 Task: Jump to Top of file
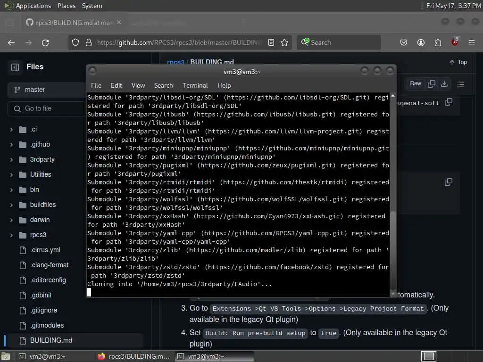click(x=458, y=62)
